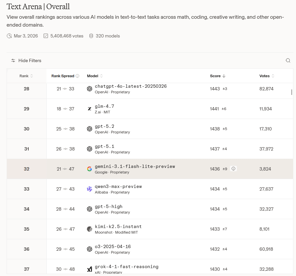
Task: Click the xAI logo beside grok-4-1-fast-reasoning
Action: 90,269
